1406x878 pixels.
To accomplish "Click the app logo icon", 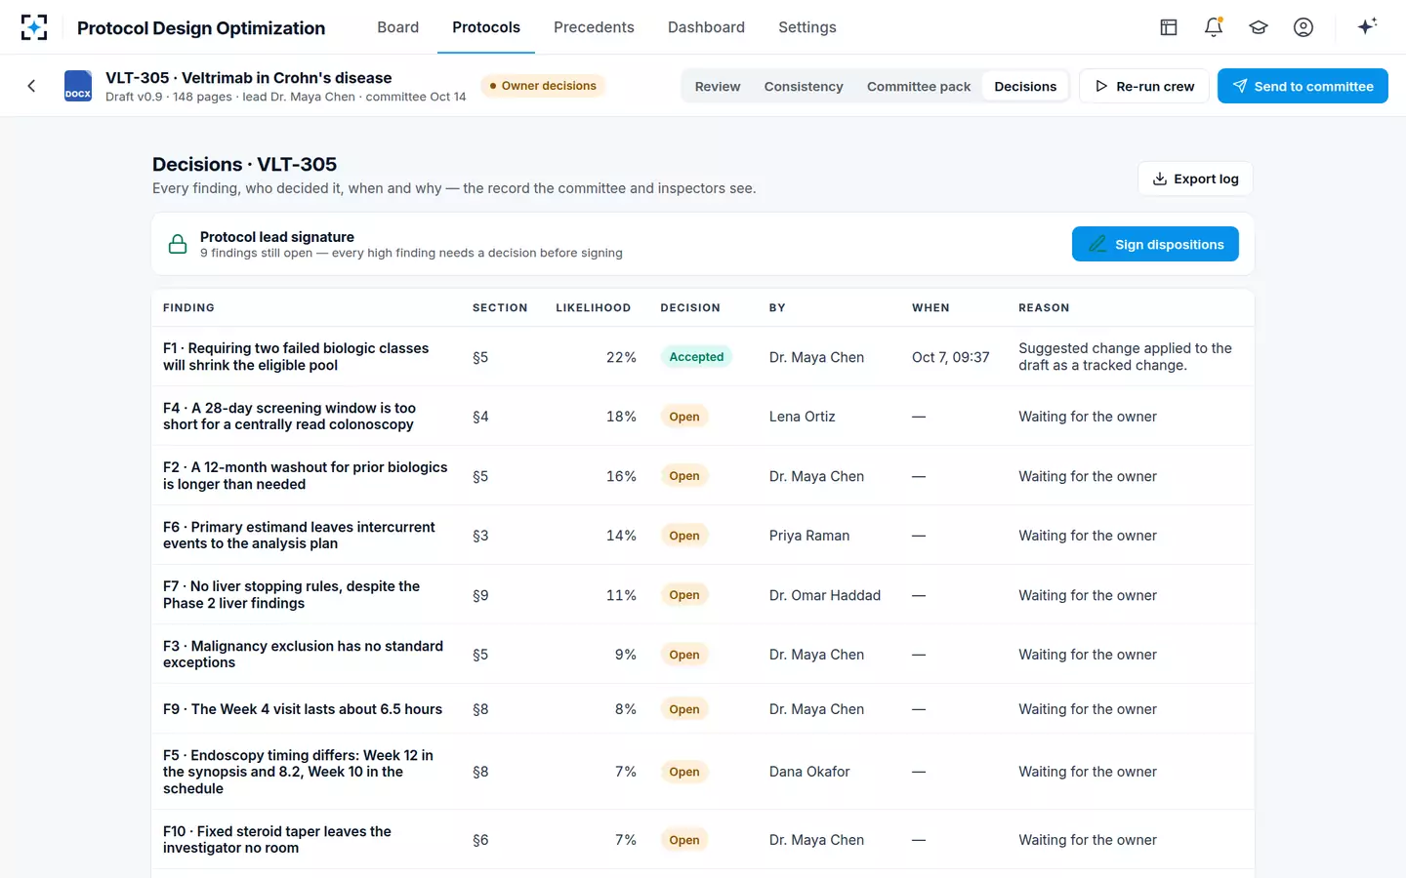I will (x=34, y=27).
